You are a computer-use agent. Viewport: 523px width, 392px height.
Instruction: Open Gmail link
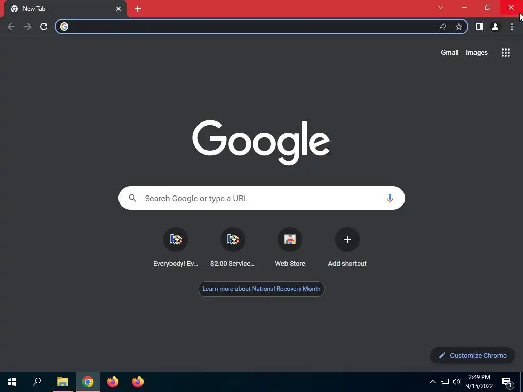449,53
